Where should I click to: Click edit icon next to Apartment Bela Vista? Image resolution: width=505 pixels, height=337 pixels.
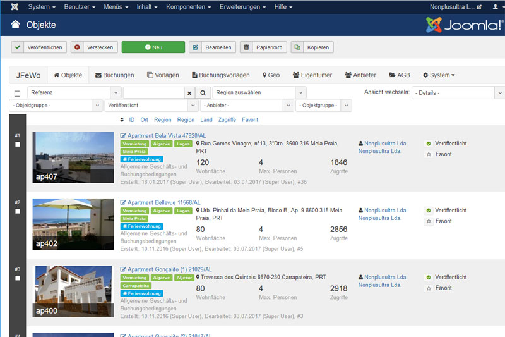(123, 135)
